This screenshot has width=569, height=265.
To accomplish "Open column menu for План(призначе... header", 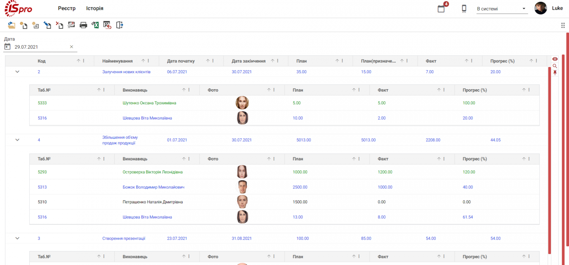I will click(x=407, y=61).
